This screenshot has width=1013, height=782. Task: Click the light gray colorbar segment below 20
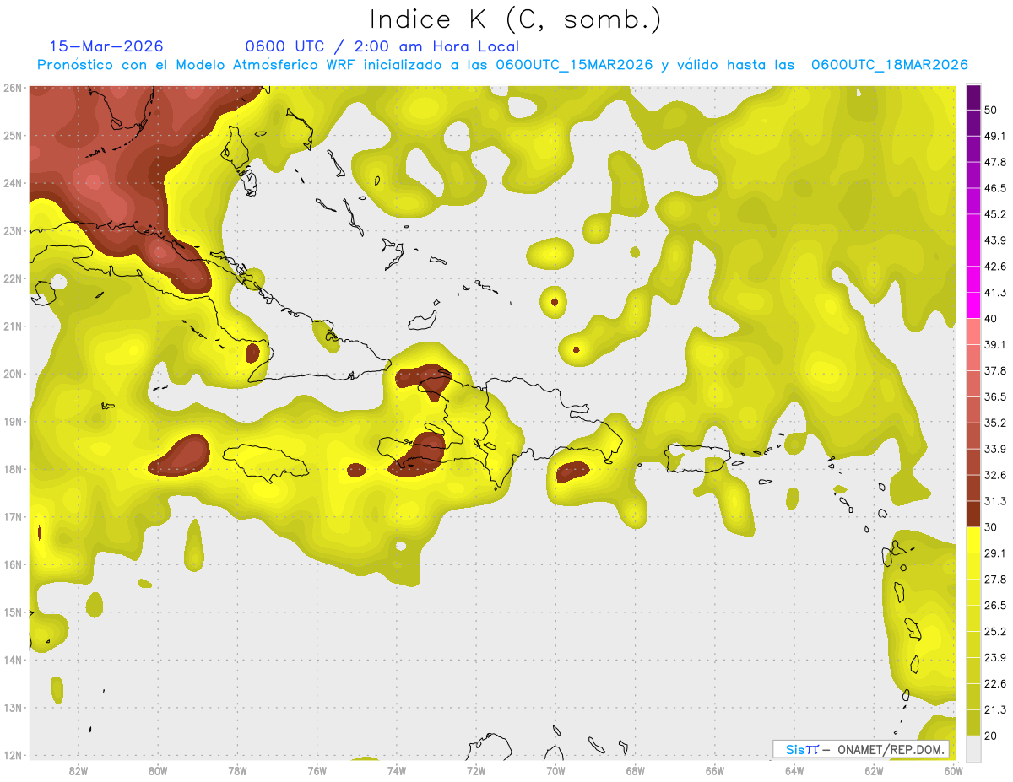[973, 747]
